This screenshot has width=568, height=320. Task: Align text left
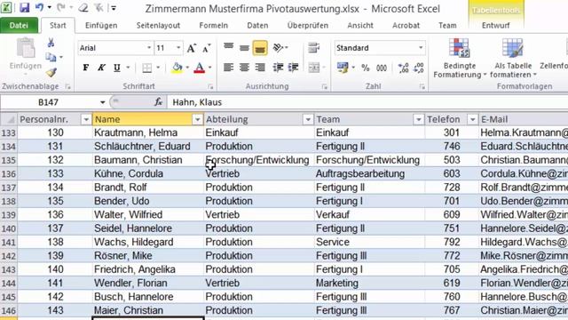tap(228, 68)
